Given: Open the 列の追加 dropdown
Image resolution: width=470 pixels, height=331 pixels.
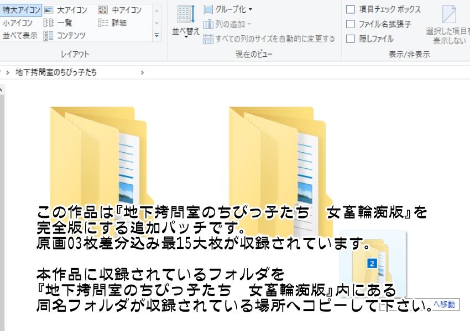Looking at the screenshot, I should coord(227,24).
